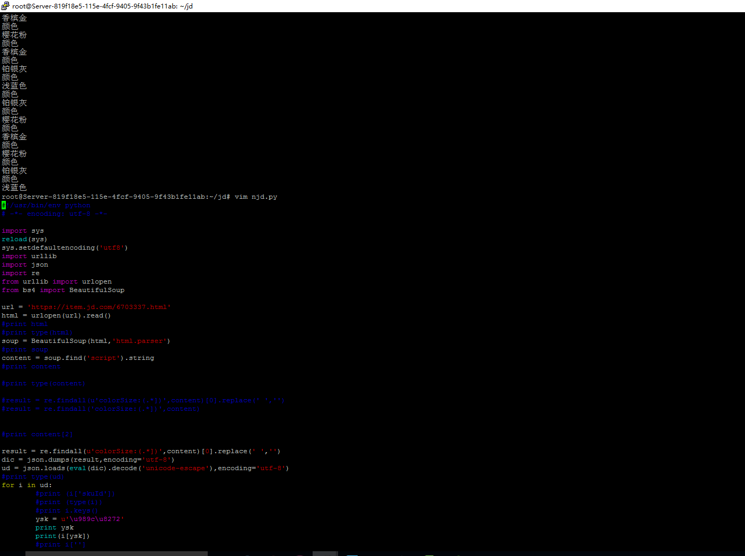745x556 pixels.
Task: Select the 'vim njd.py' shell prompt line
Action: (139, 197)
